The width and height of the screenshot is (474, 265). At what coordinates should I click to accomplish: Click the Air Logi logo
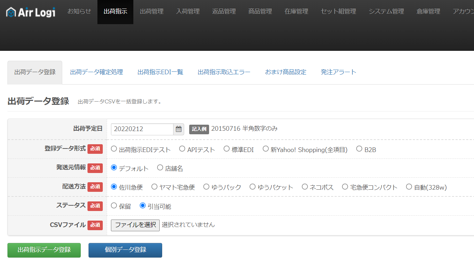31,12
